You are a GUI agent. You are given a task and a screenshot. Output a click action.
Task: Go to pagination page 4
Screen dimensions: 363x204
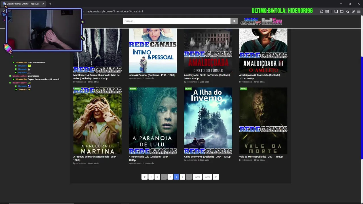pos(170,177)
